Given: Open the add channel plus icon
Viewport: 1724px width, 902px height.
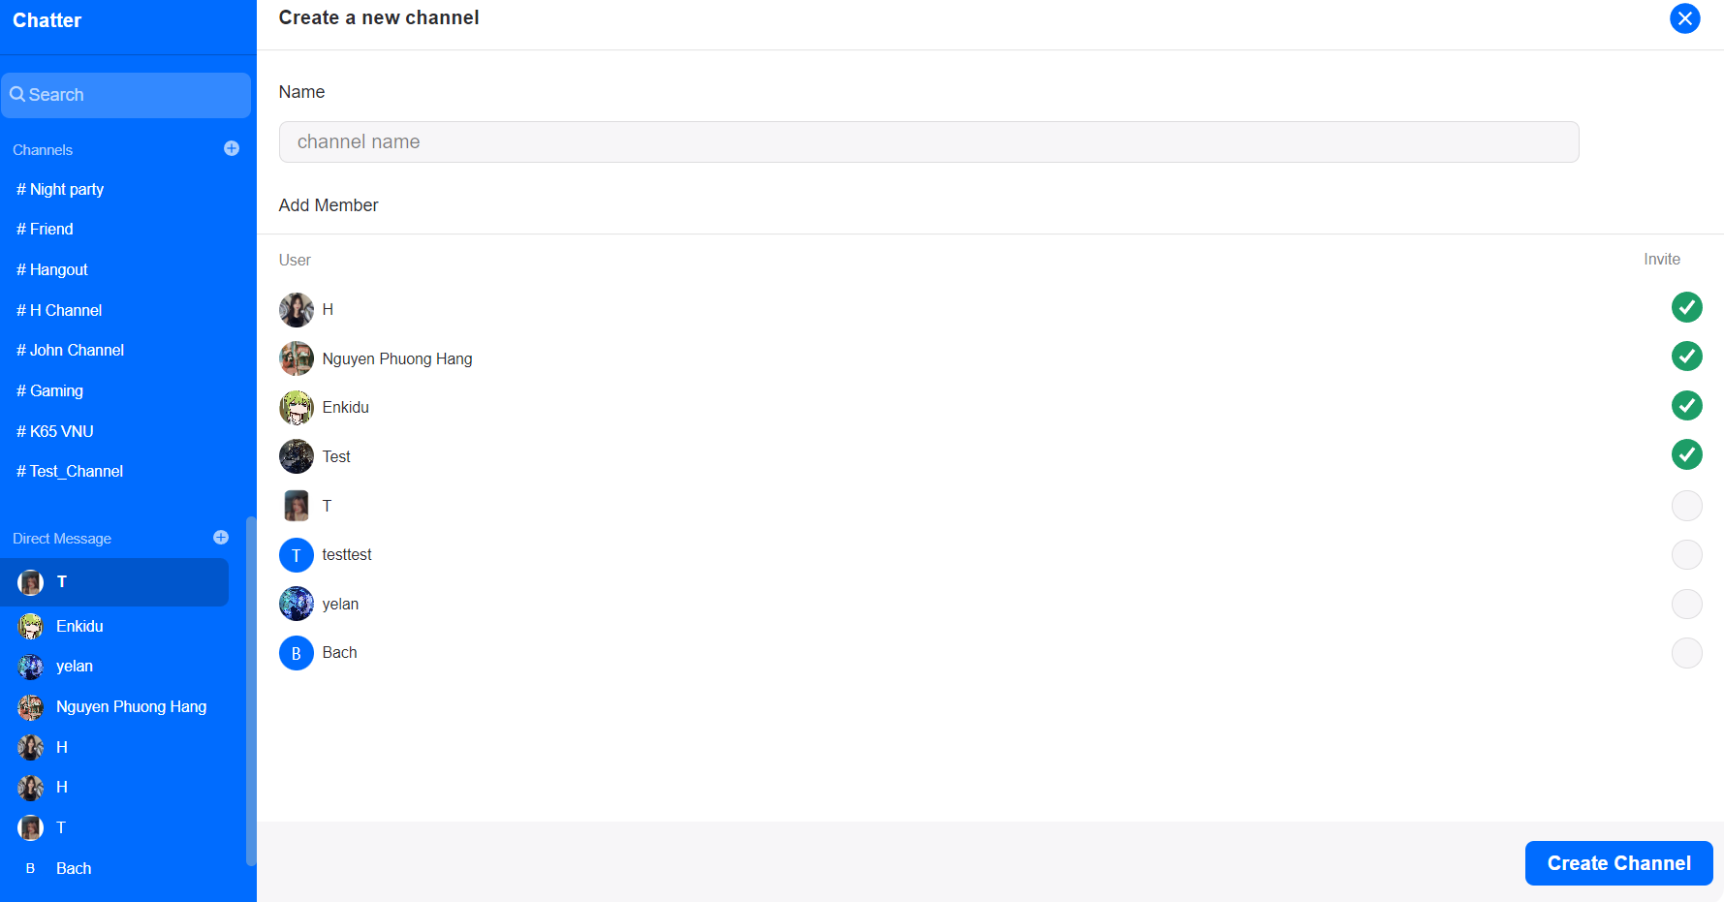Looking at the screenshot, I should [232, 148].
